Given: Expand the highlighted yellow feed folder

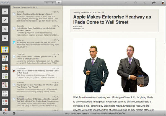Looking at the screenshot, I should pos(5,50).
